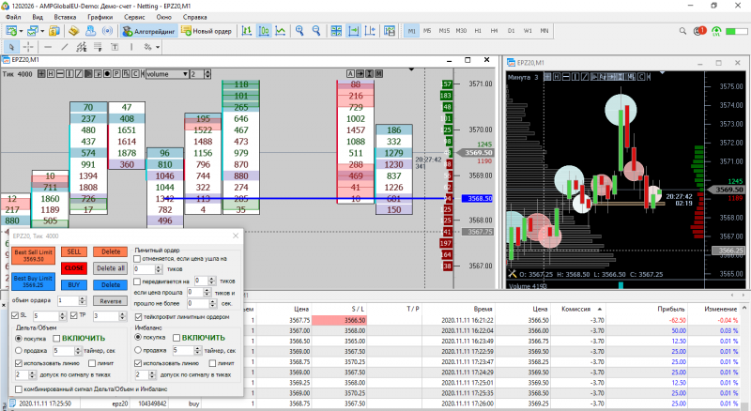Click the search magnifier icon at top right
751x411 pixels.
point(682,31)
